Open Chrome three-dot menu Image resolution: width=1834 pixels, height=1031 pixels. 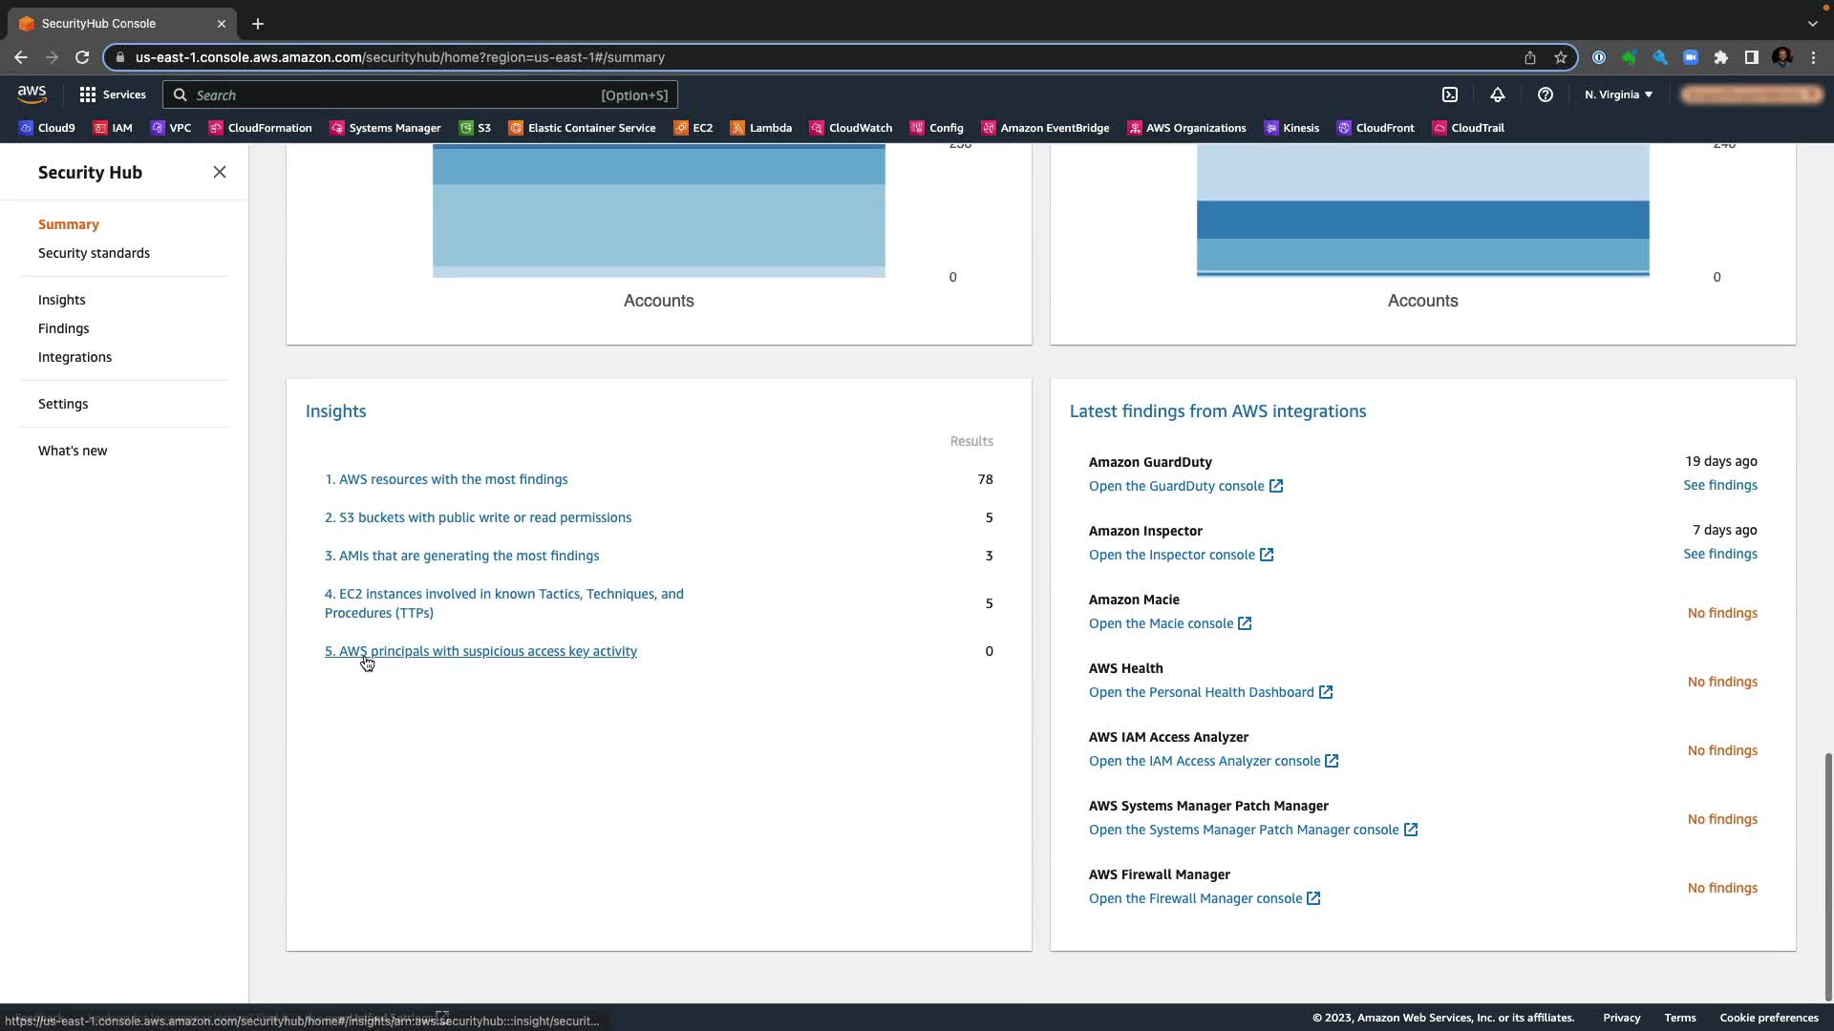(x=1813, y=57)
